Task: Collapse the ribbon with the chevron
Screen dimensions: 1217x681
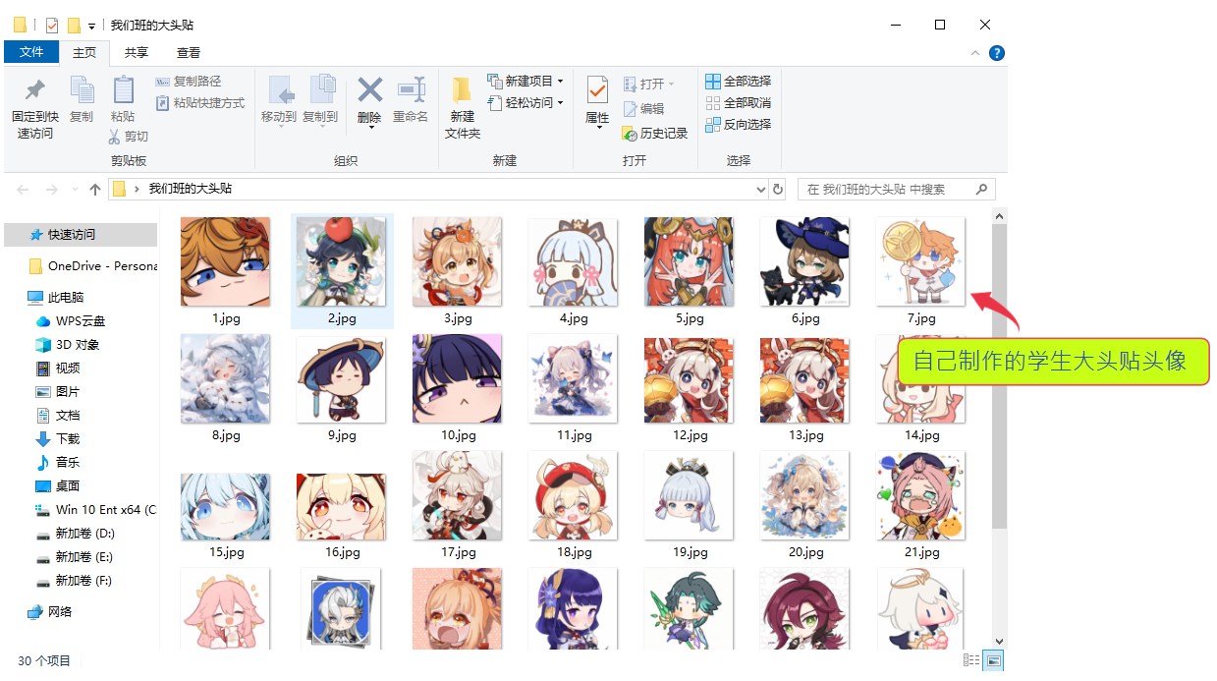Action: pyautogui.click(x=975, y=53)
